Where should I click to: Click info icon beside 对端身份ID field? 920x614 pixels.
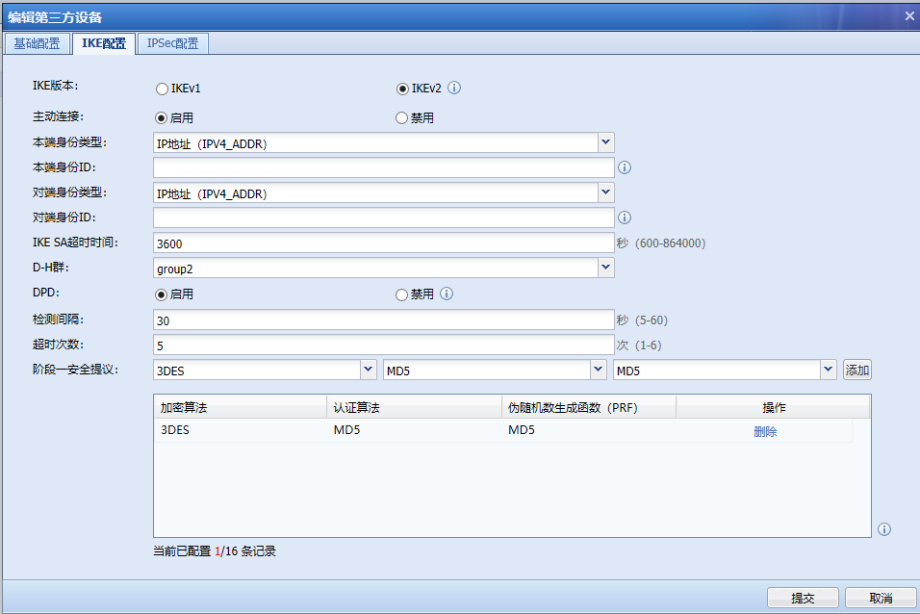(625, 217)
